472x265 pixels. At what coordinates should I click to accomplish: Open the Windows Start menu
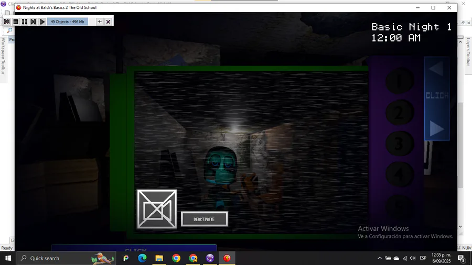[8, 258]
